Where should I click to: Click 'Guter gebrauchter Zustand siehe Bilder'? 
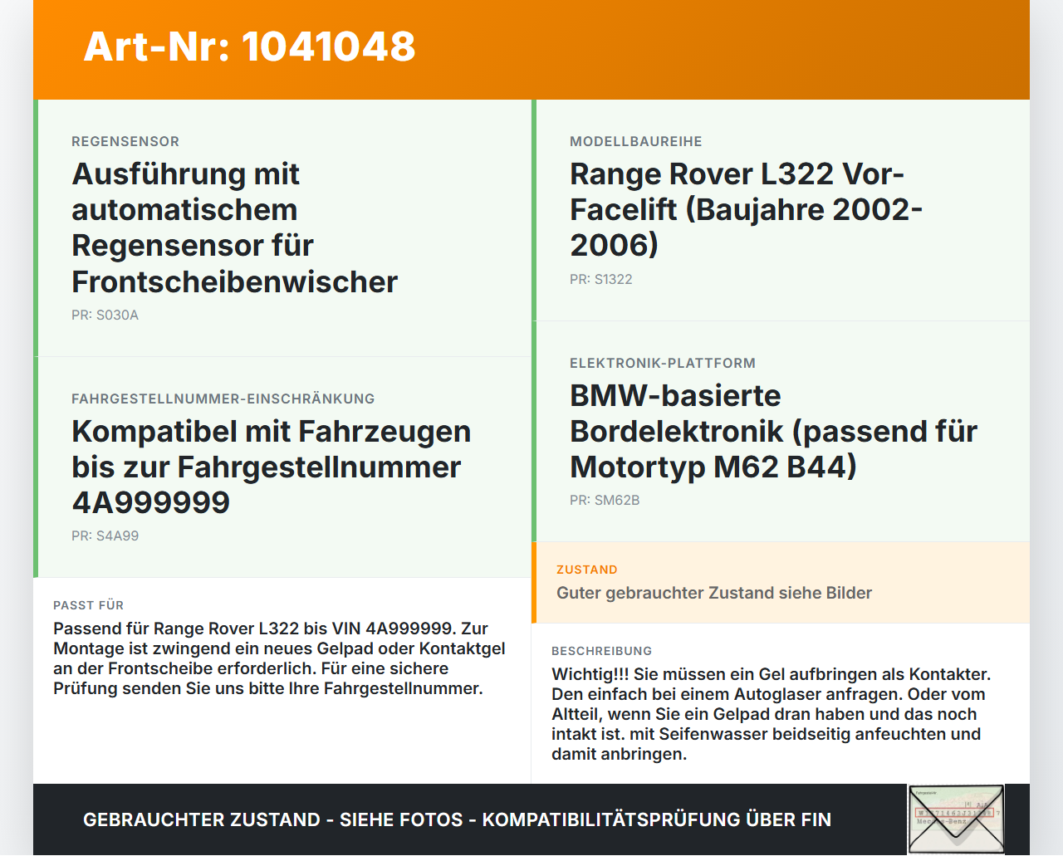tap(714, 593)
